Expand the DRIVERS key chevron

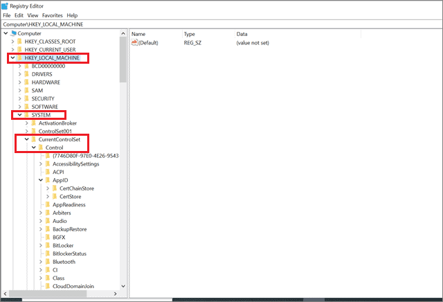point(20,74)
